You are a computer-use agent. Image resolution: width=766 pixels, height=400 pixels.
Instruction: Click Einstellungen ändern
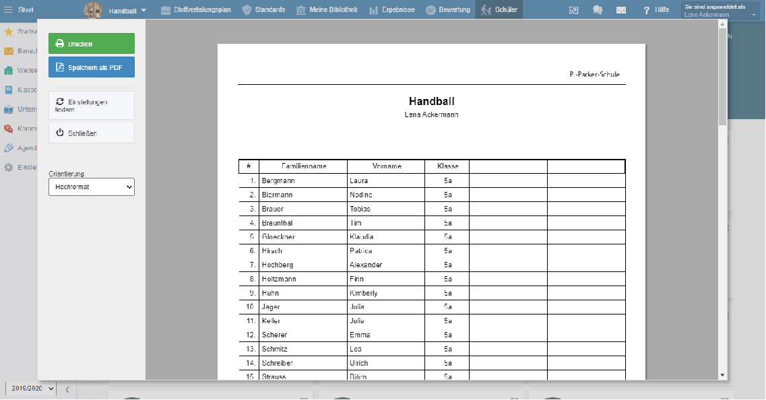[92, 106]
